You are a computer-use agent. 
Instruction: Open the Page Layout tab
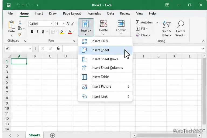click(72, 13)
